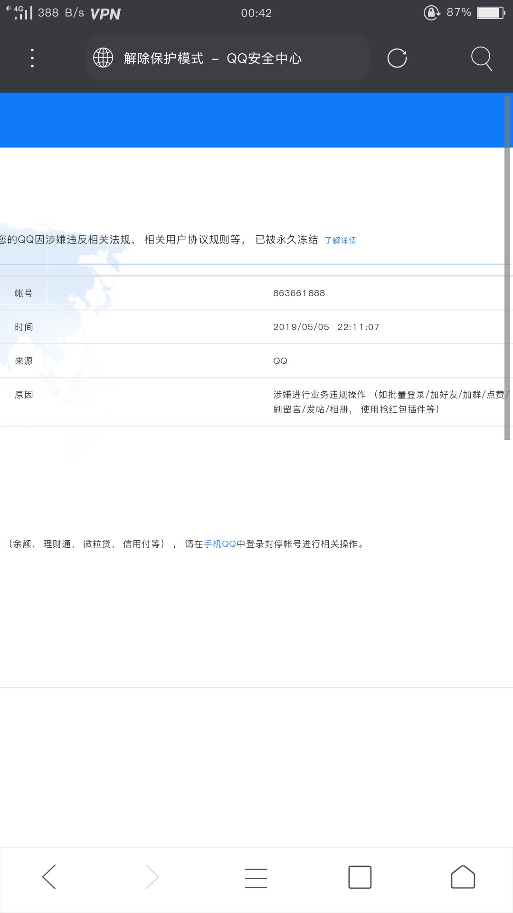This screenshot has height=913, width=513.
Task: Open search with the magnifier icon
Action: tap(481, 58)
